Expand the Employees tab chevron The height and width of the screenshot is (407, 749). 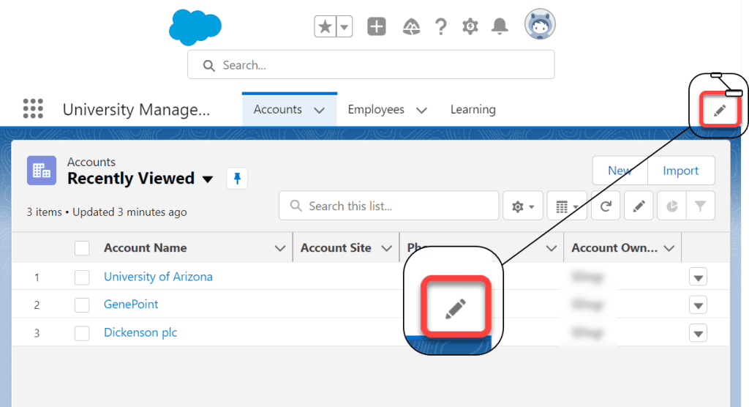pyautogui.click(x=421, y=110)
